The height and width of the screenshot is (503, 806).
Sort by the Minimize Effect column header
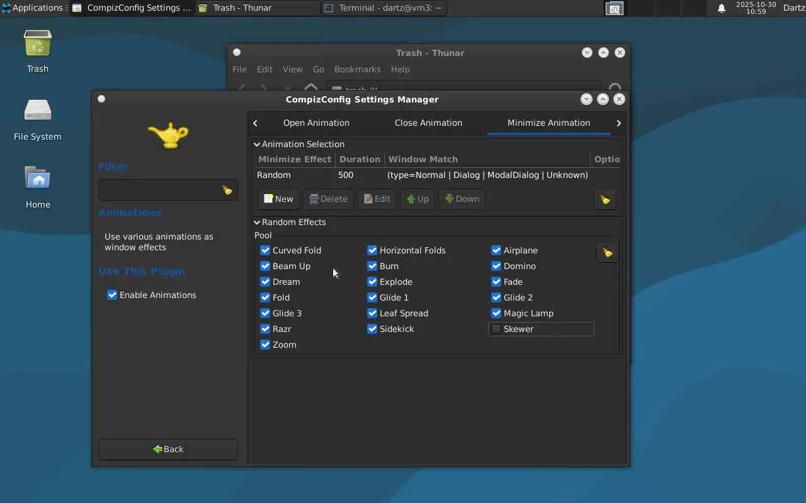click(295, 159)
